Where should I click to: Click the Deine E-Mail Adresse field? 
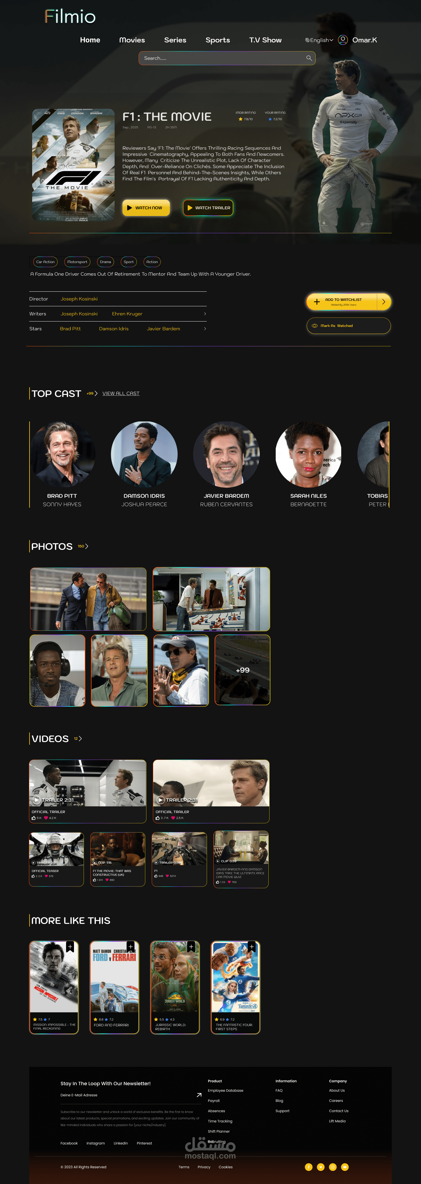[131, 1095]
